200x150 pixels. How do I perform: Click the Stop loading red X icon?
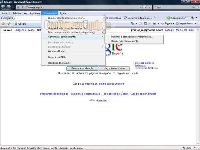[149, 7]
